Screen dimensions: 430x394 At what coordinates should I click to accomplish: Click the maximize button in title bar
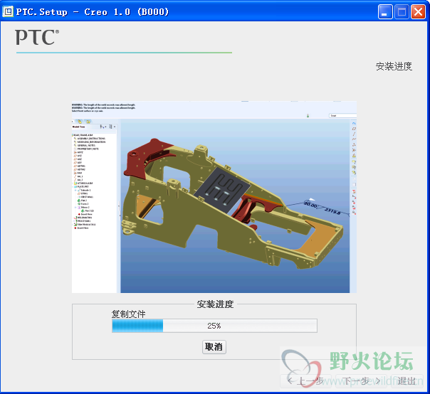click(402, 12)
